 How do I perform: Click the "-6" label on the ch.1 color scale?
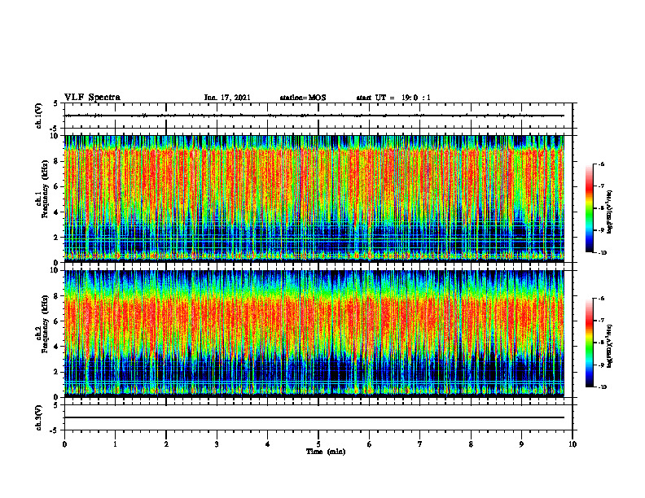coord(601,164)
